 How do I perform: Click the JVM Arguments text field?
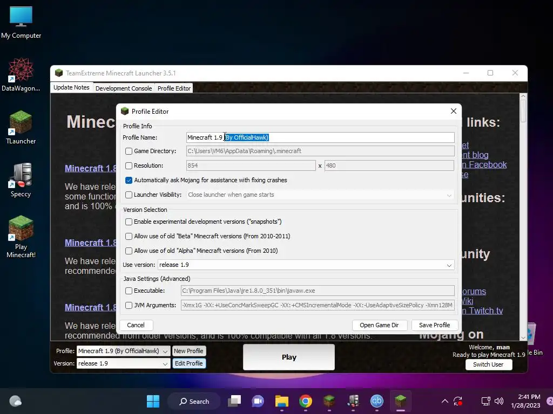[318, 305]
